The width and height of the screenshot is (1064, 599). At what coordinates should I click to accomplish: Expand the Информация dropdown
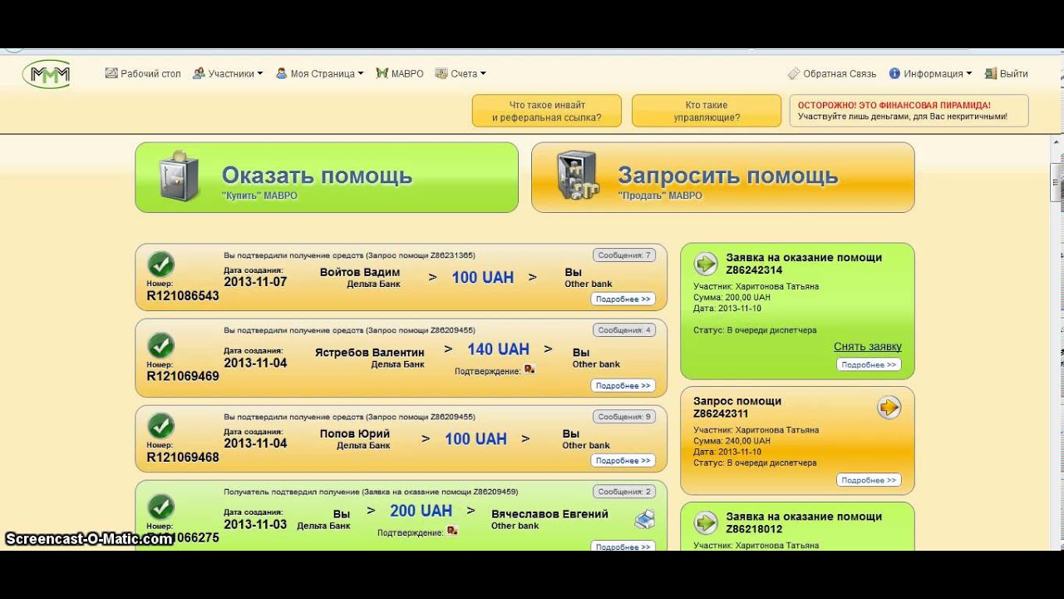[930, 73]
